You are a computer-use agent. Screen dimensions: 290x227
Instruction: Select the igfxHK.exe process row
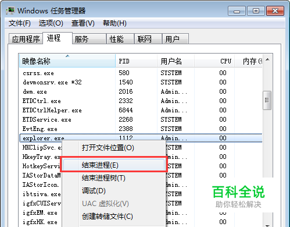click(x=40, y=222)
